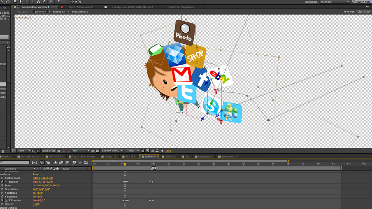This screenshot has height=209, width=372.
Task: Open the Composition carinha 4 dropdown arrow
Action: click(53, 7)
